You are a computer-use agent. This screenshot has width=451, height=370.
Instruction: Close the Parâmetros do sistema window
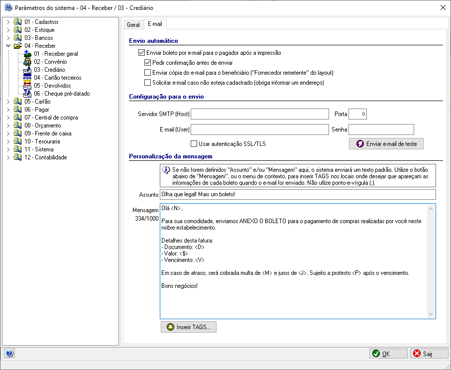click(443, 7)
